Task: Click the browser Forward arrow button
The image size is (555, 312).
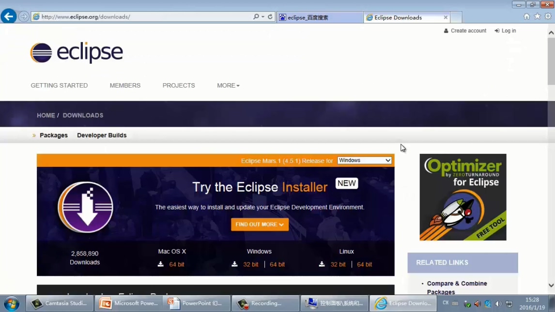Action: click(23, 16)
